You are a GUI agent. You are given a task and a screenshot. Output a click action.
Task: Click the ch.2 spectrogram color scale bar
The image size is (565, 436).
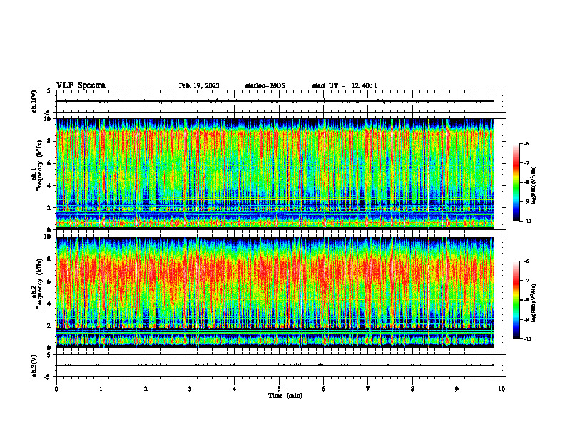(516, 300)
